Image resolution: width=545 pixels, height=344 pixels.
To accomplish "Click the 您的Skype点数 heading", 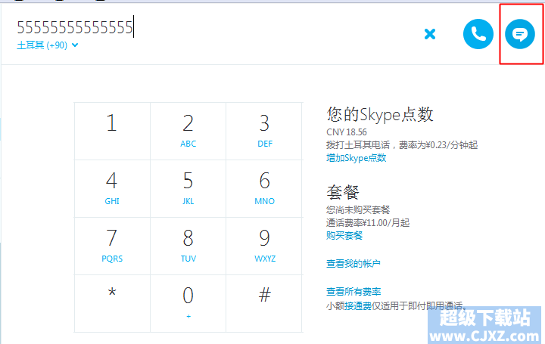I will pos(380,115).
